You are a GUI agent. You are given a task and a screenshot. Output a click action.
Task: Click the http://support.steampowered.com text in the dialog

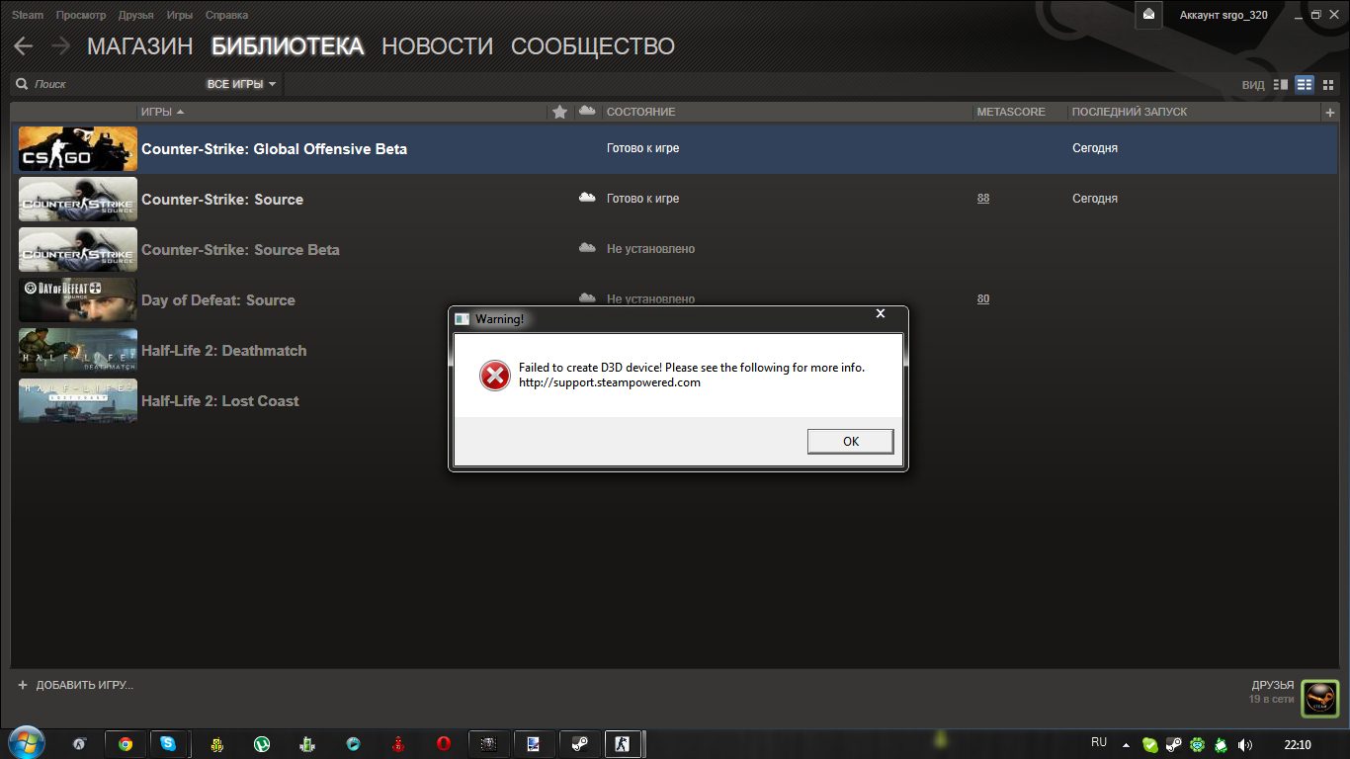point(610,382)
